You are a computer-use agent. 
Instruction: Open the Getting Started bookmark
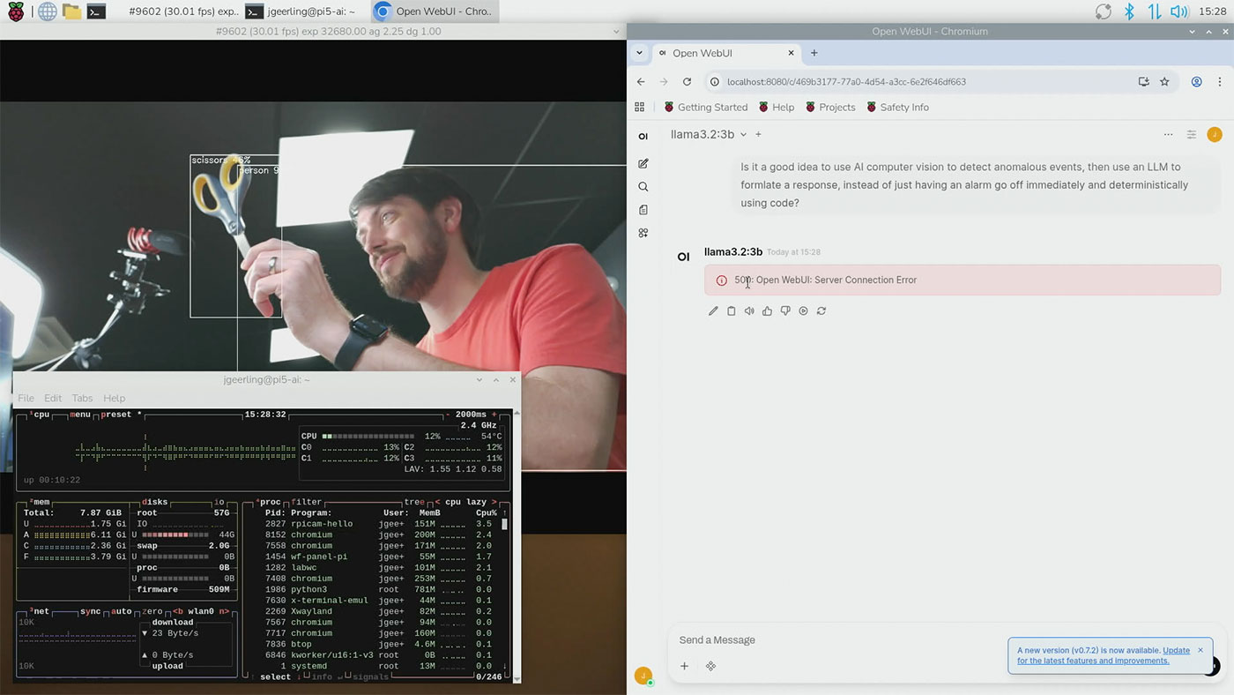click(x=705, y=108)
